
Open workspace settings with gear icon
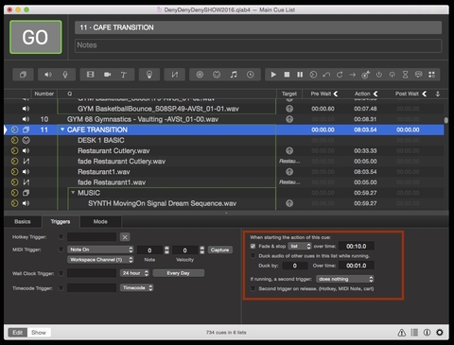click(x=440, y=333)
